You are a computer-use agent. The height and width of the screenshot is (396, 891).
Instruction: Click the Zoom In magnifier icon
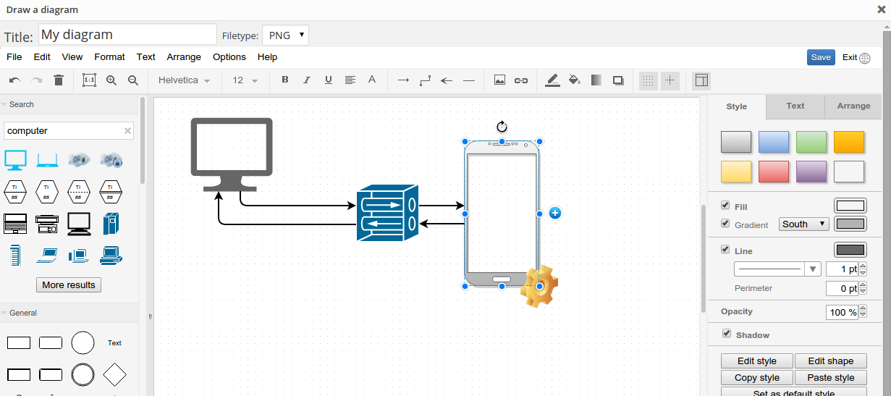pyautogui.click(x=111, y=80)
